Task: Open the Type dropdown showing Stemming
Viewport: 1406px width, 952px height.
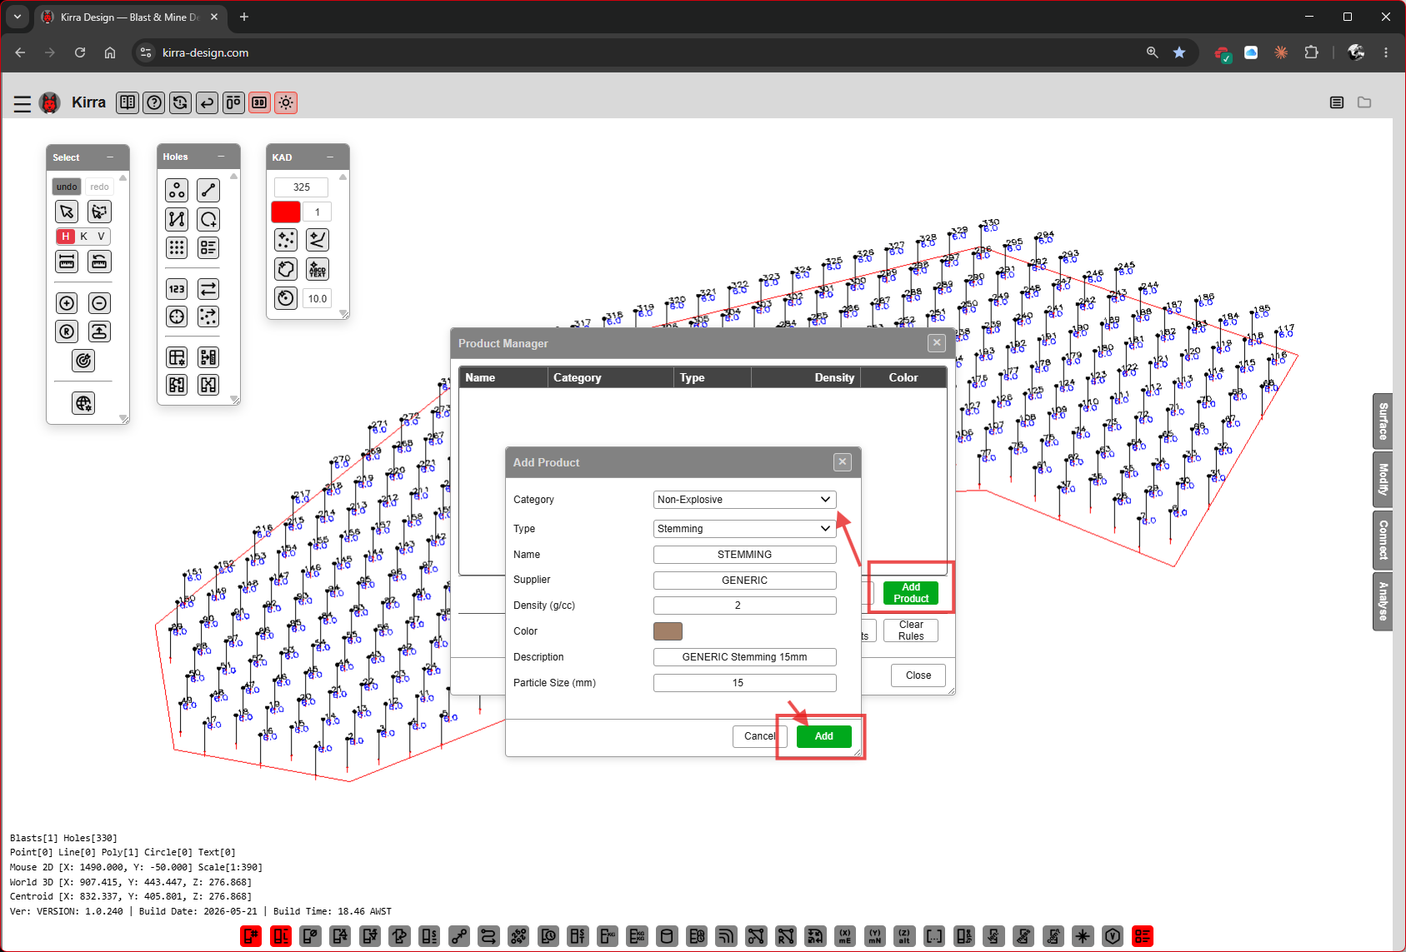Action: click(x=744, y=529)
